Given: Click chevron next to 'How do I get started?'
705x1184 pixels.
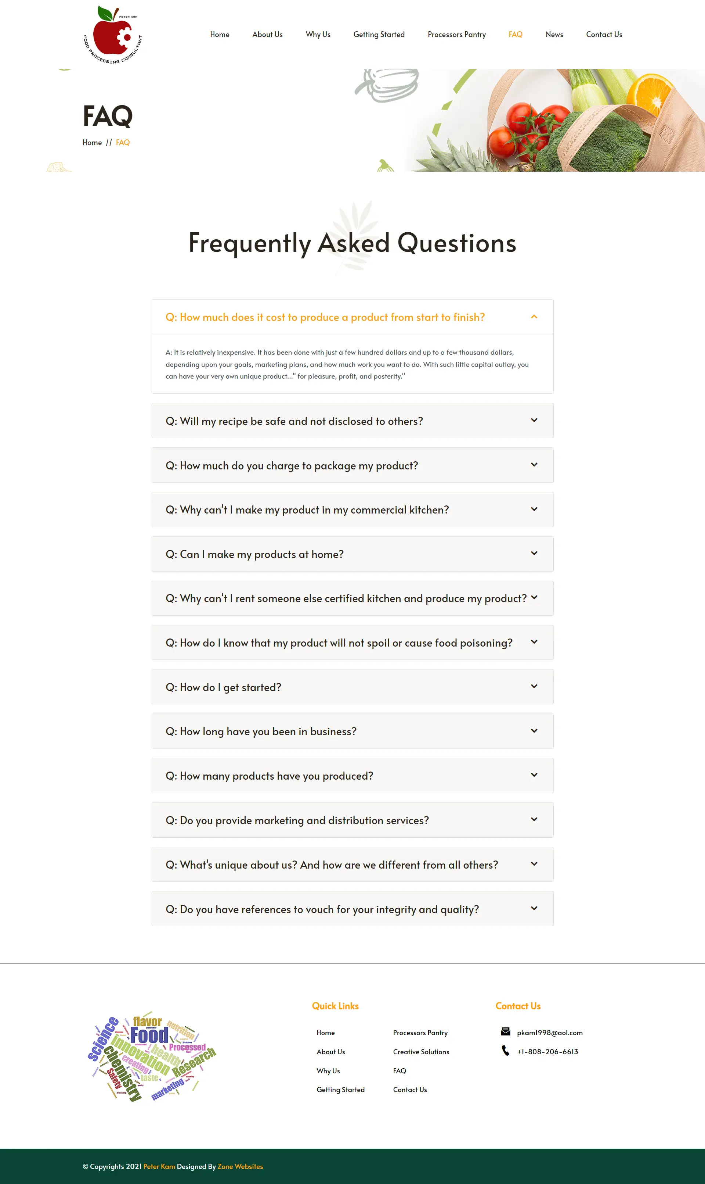Looking at the screenshot, I should pos(534,686).
